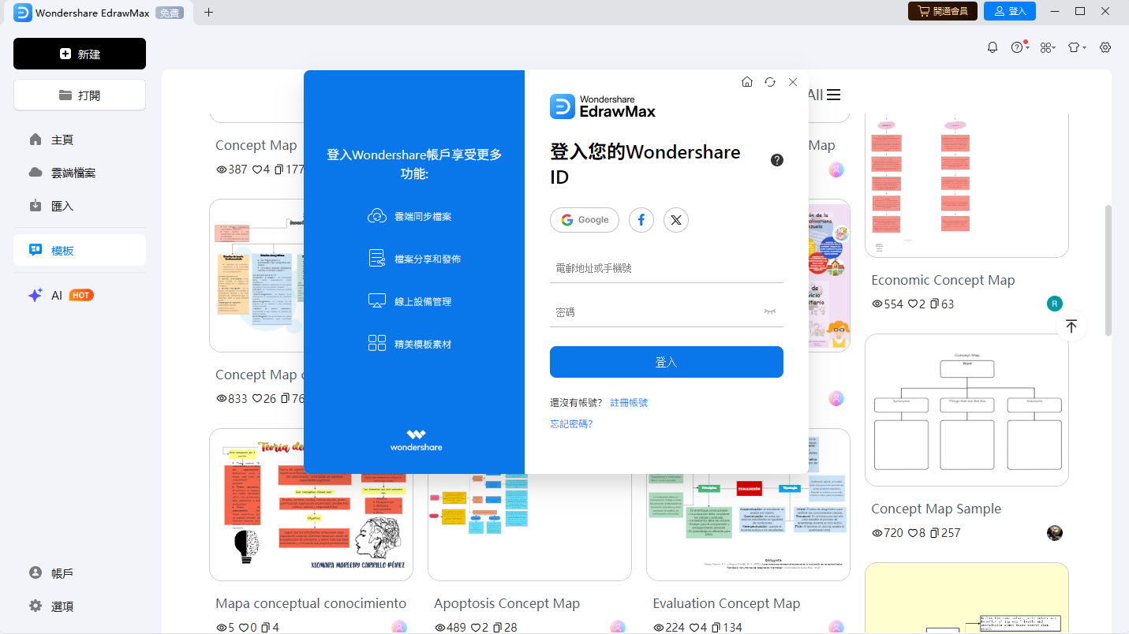The width and height of the screenshot is (1129, 634).
Task: Type in the 密碼 password field
Action: point(667,311)
